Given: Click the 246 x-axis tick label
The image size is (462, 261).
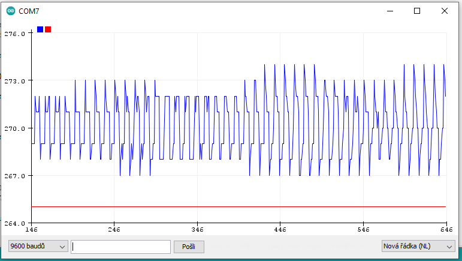Looking at the screenshot, I should point(114,229).
